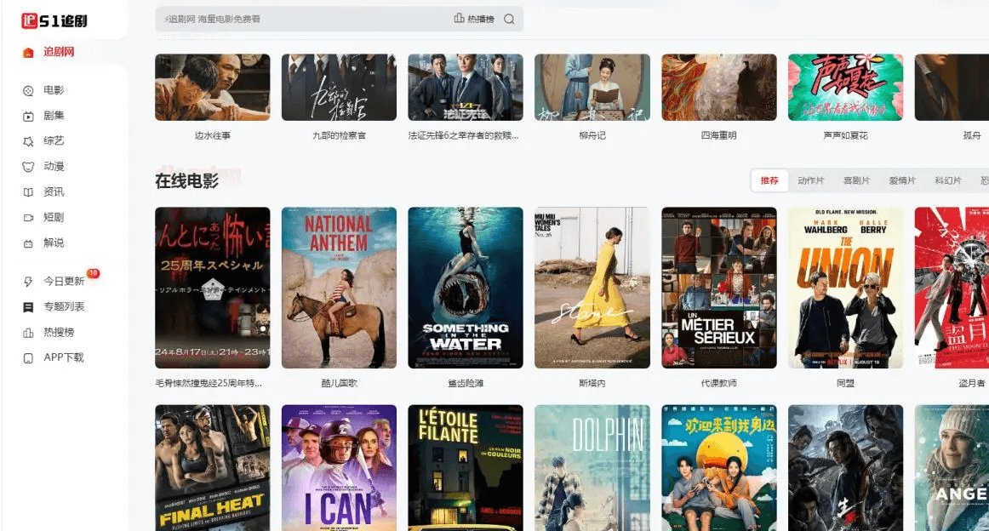This screenshot has height=531, width=989.
Task: Open the 边水往事 thumbnail
Action: click(213, 87)
